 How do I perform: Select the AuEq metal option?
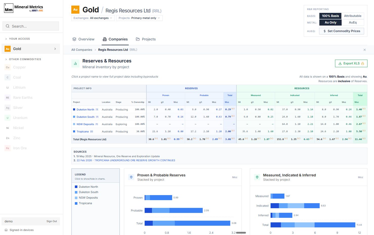353,22
